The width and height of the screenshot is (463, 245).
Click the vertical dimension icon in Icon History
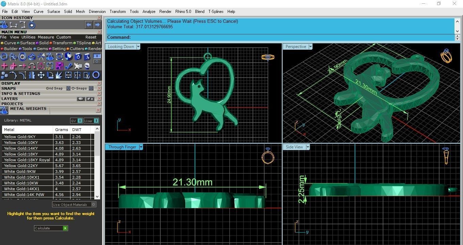click(23, 24)
